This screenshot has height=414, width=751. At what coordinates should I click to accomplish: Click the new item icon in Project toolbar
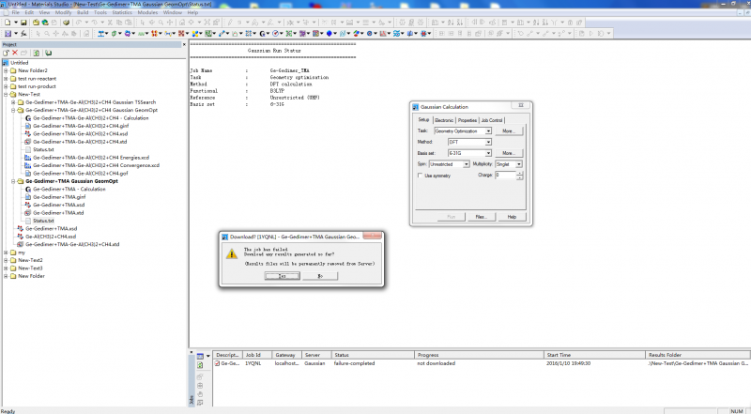[x=7, y=53]
